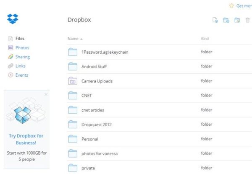Click the New folder icon
The height and width of the screenshot is (174, 252).
coord(226,20)
